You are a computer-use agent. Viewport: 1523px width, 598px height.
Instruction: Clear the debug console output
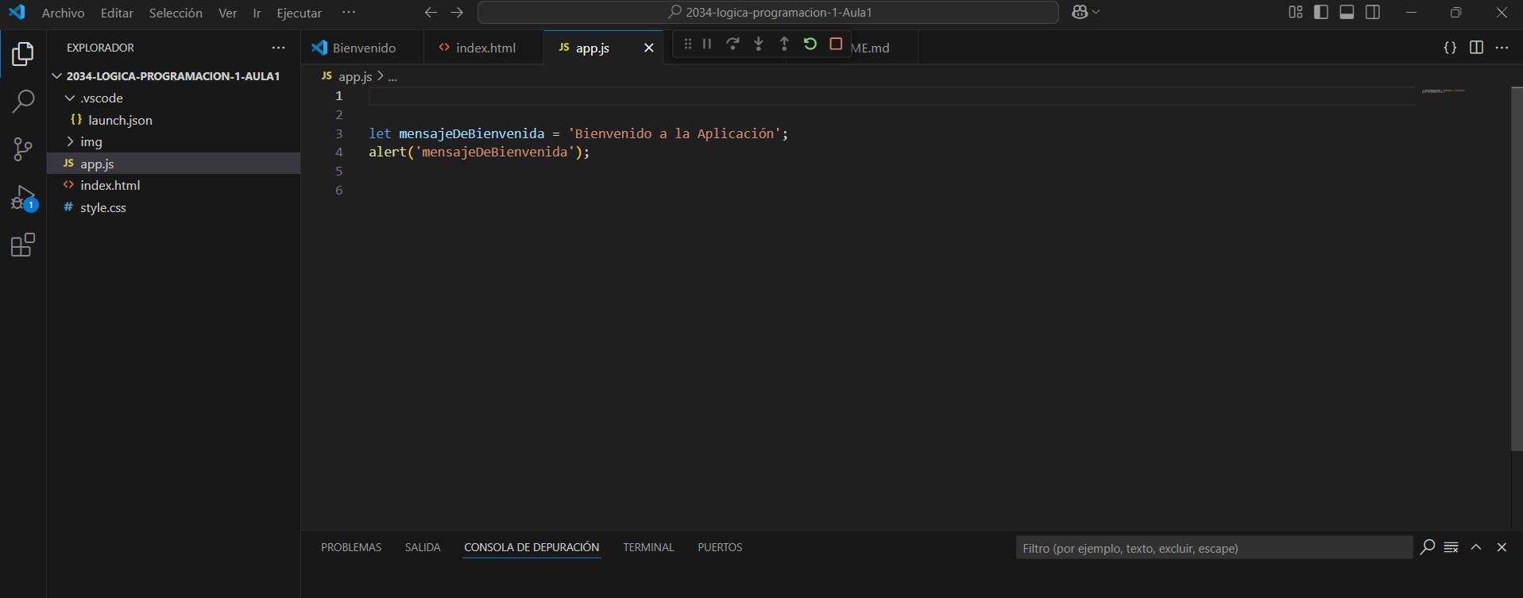coord(1451,547)
